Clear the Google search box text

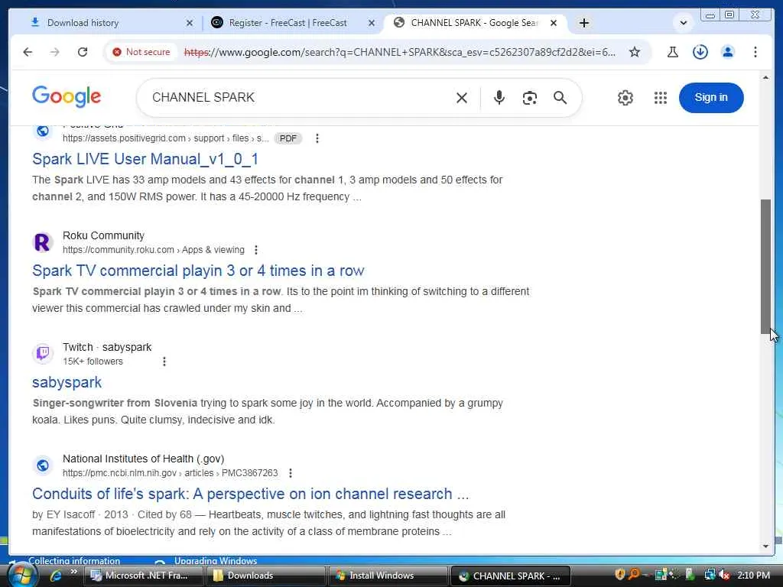coord(462,98)
